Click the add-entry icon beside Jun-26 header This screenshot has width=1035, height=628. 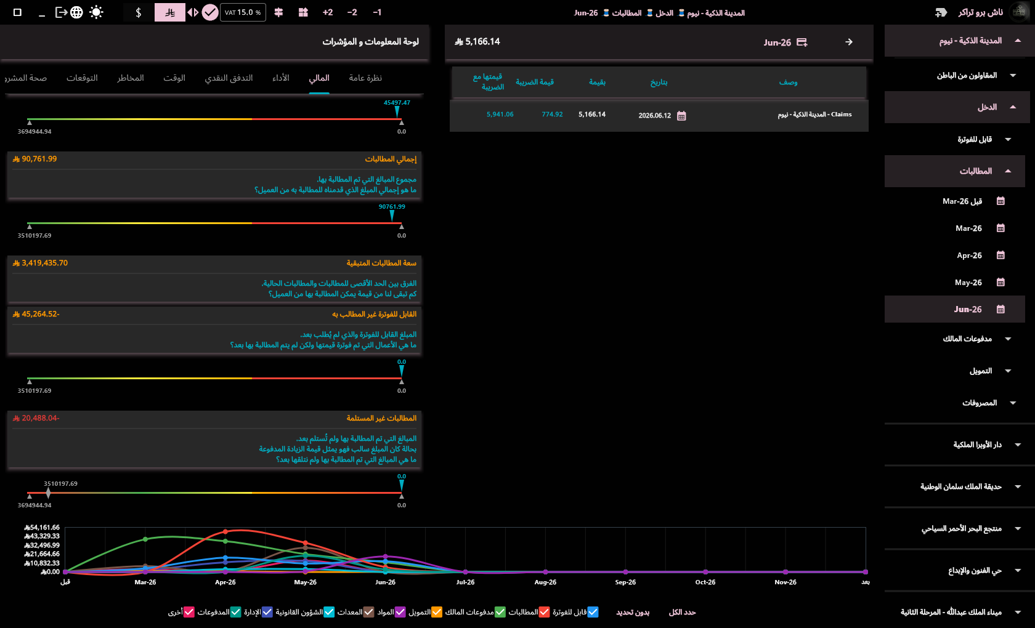802,42
